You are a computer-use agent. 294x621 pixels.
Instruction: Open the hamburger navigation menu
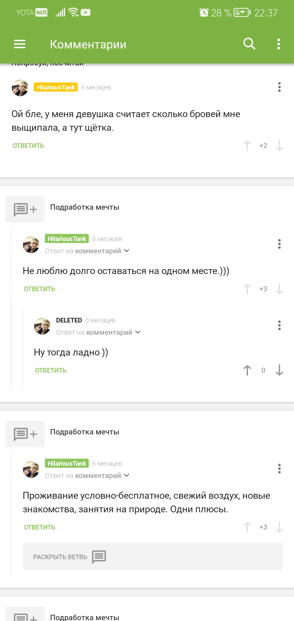20,44
